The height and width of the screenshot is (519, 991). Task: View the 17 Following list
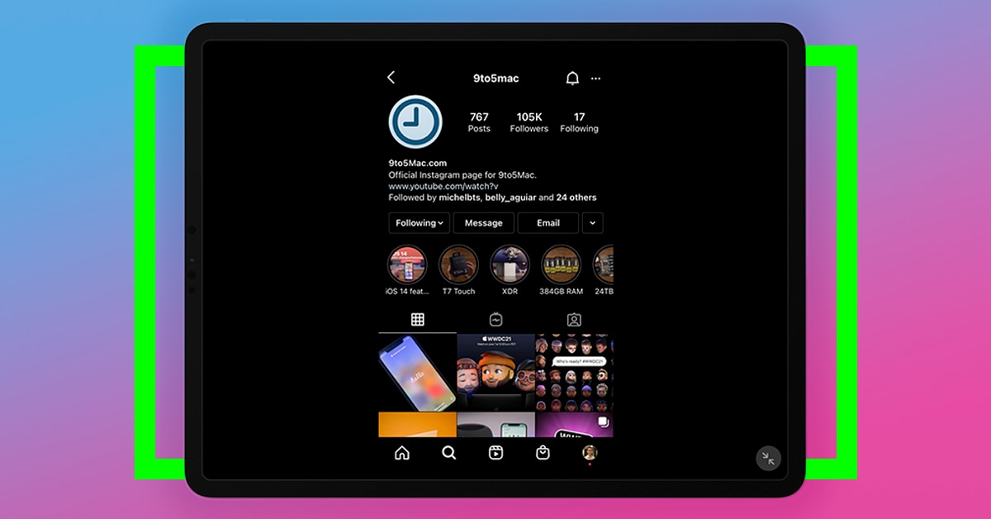coord(580,122)
